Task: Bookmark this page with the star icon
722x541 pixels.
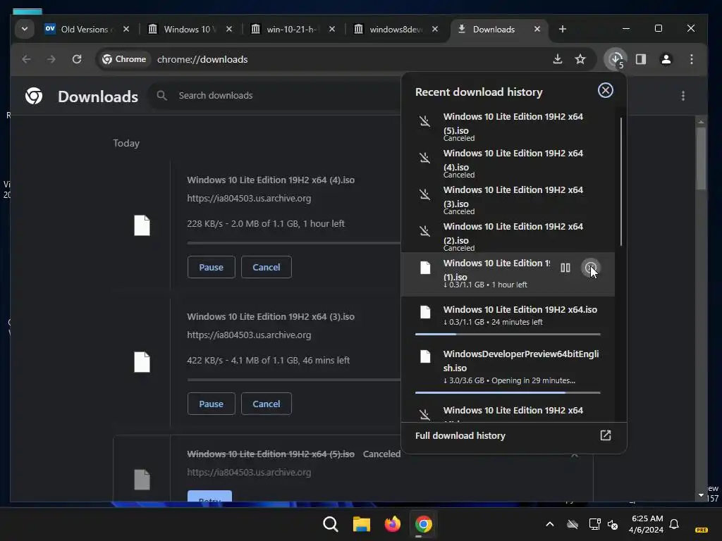Action: pos(580,59)
